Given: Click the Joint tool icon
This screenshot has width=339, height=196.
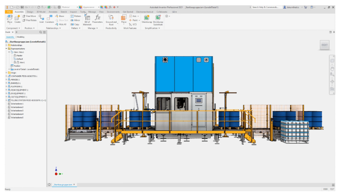Looking at the screenshot, I should click(x=41, y=19).
